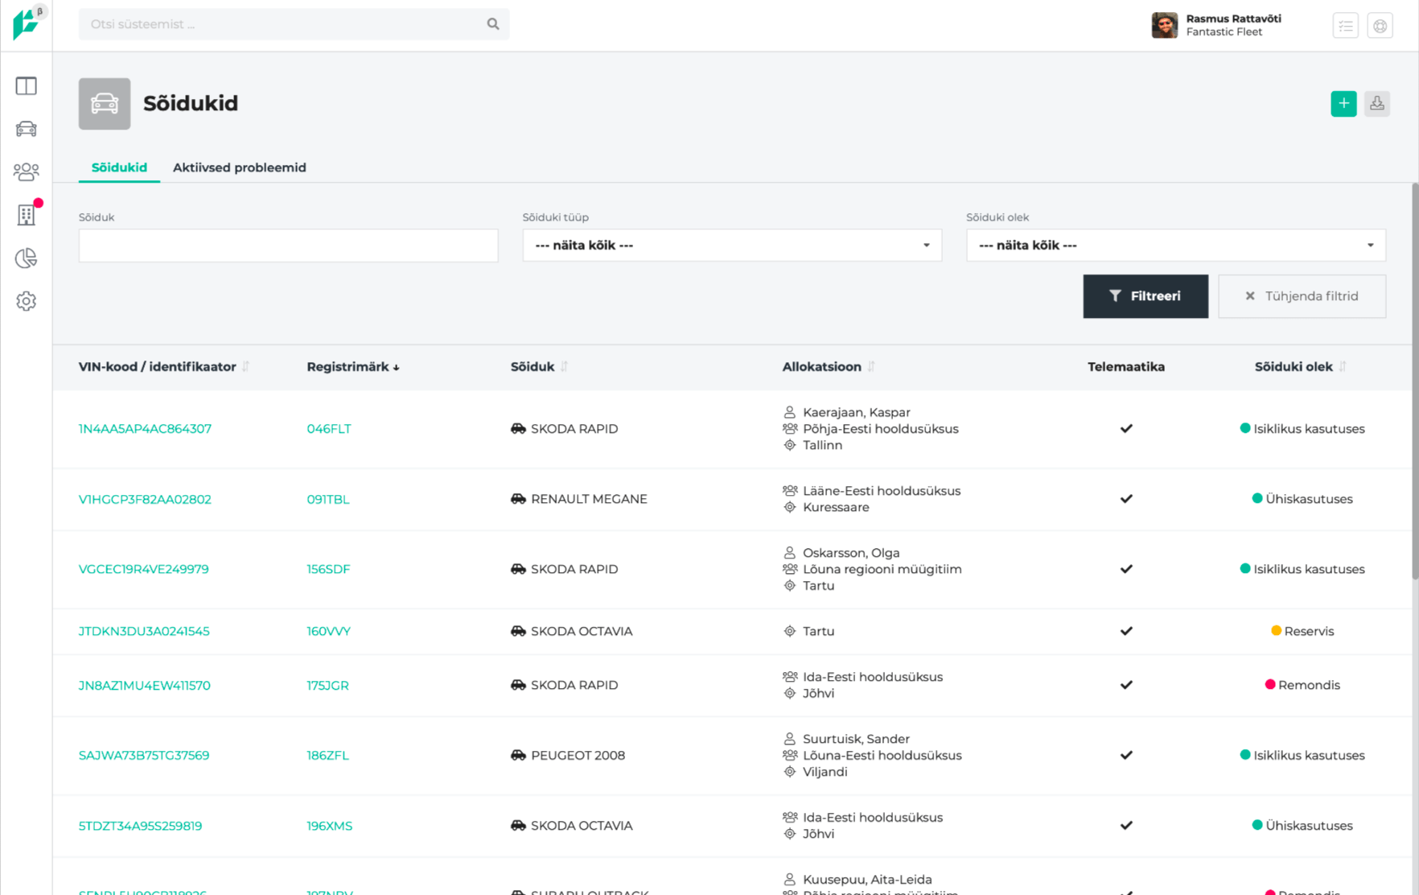
Task: Open the settings gear icon in sidebar
Action: pyautogui.click(x=26, y=301)
